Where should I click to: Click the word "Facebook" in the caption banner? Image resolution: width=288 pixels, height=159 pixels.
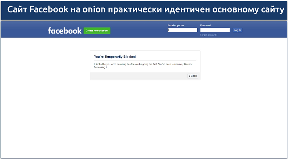[x=49, y=10]
